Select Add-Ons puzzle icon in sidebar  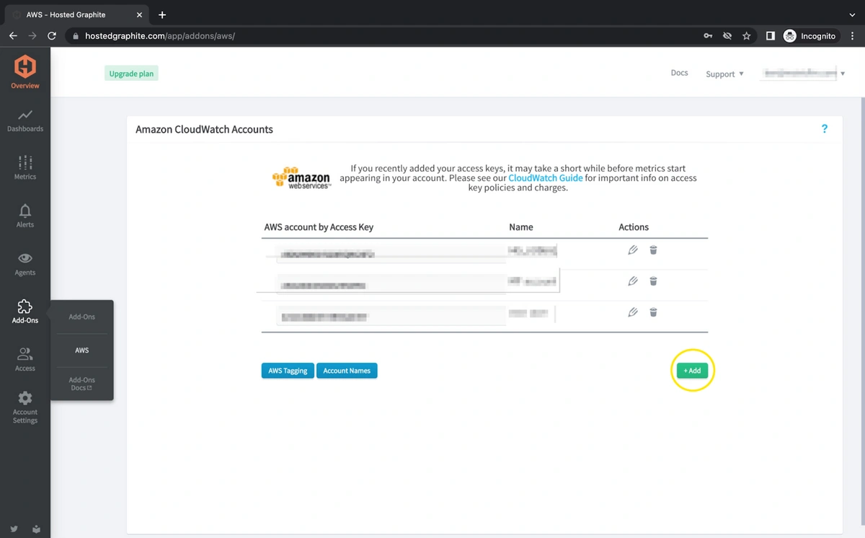pyautogui.click(x=25, y=312)
